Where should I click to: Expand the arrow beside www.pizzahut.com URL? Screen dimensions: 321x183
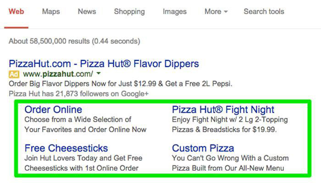[99, 74]
